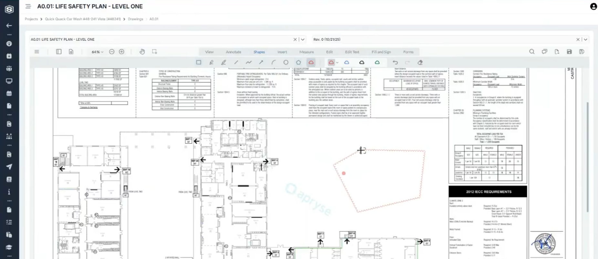The height and width of the screenshot is (259, 598).
Task: Open the hamburger menu beside the page title
Action: [x=28, y=6]
